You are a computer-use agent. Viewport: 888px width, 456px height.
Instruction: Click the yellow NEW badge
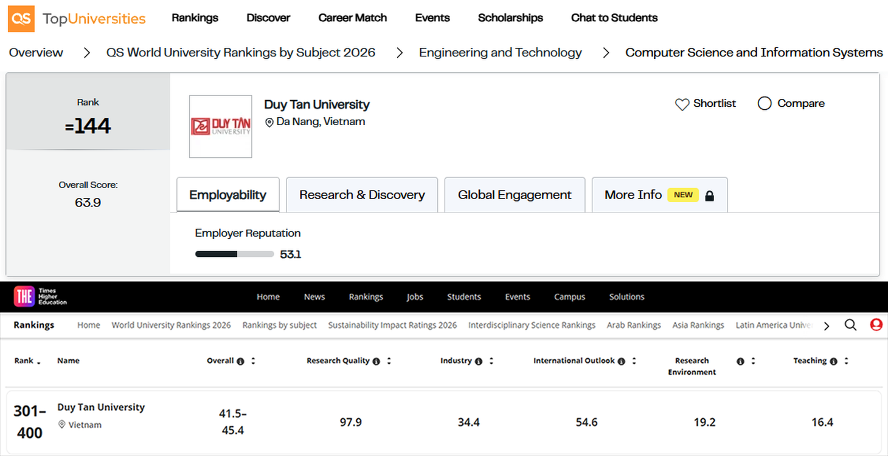coord(683,195)
